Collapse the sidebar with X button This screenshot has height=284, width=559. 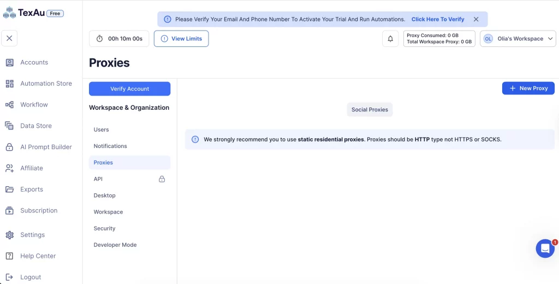[9, 38]
